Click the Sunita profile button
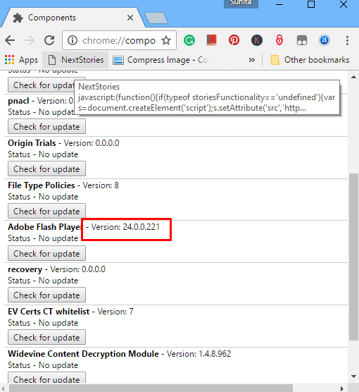This screenshot has height=392, width=359. 241,4
